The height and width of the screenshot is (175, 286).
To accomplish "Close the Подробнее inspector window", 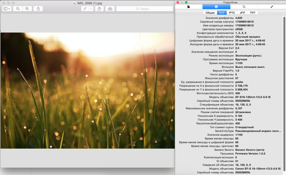I will click(x=178, y=2).
